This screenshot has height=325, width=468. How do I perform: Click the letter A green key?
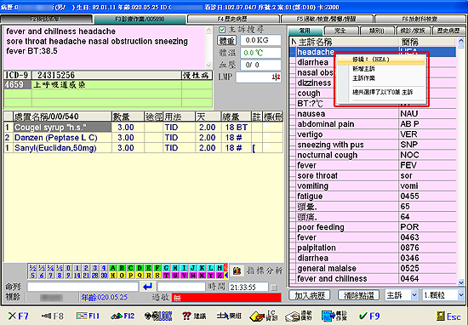pyautogui.click(x=112, y=268)
